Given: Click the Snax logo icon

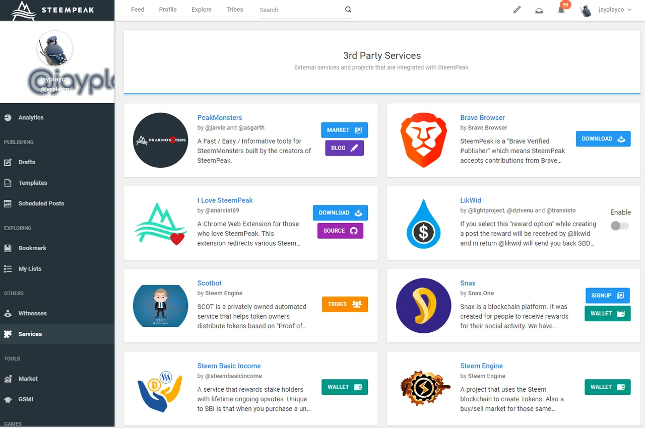Looking at the screenshot, I should 423,306.
